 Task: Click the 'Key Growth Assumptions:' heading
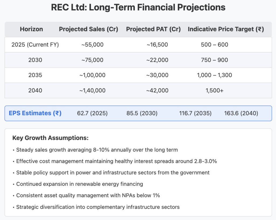50,138
